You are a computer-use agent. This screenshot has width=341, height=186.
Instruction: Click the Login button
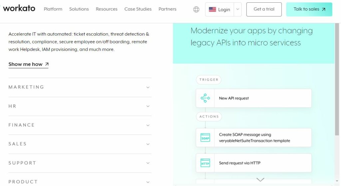(x=220, y=9)
